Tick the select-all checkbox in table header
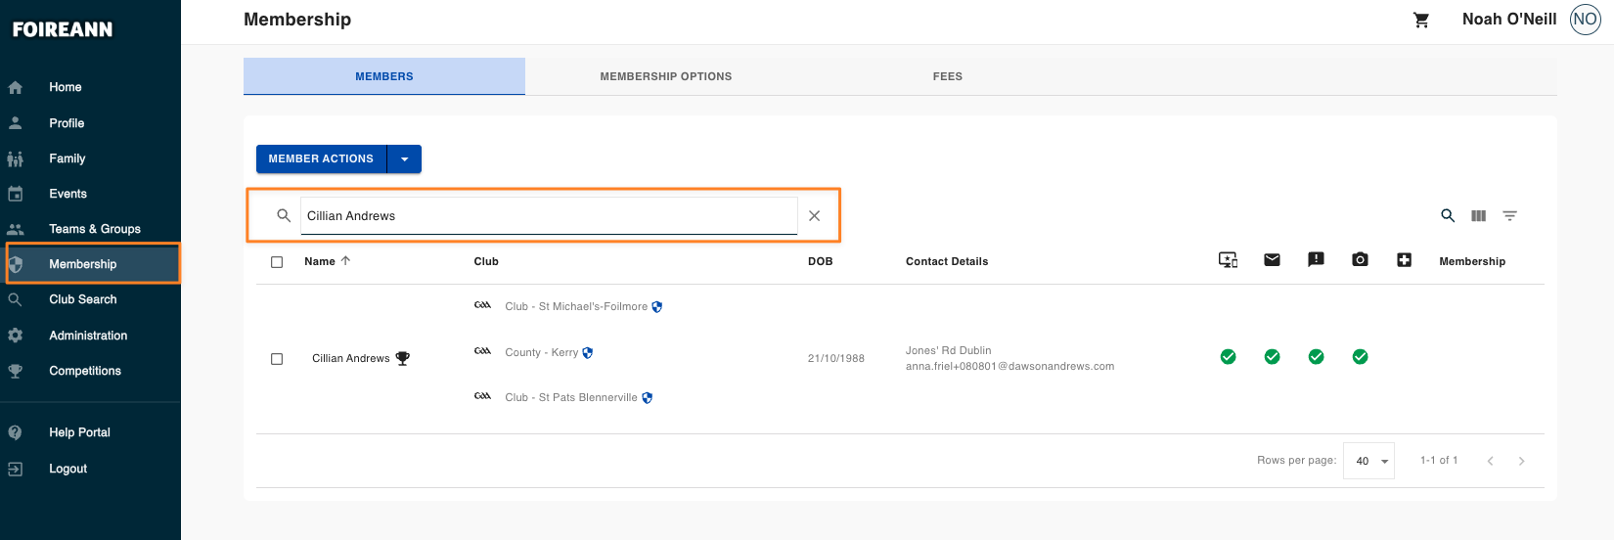The width and height of the screenshot is (1614, 540). [x=277, y=262]
